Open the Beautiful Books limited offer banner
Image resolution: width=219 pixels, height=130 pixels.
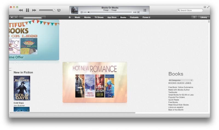(34, 40)
